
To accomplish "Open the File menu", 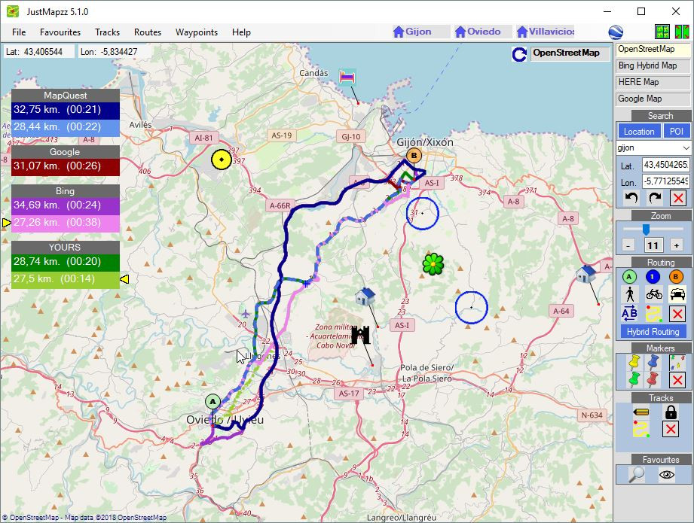I will coord(19,32).
